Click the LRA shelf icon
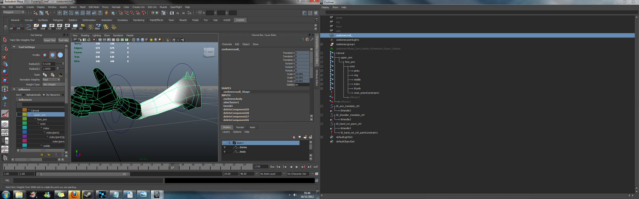This screenshot has width=639, height=199. pyautogui.click(x=59, y=27)
